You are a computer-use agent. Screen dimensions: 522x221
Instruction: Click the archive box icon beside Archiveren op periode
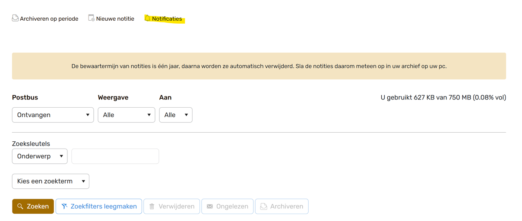[x=15, y=18]
